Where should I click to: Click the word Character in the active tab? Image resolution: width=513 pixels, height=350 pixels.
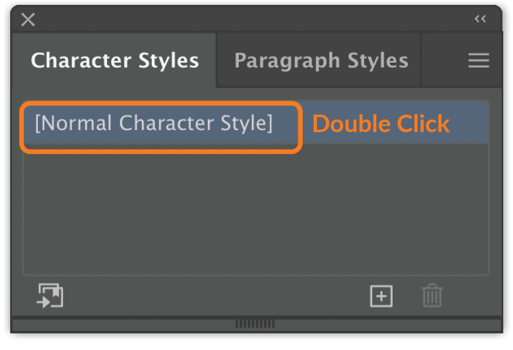pyautogui.click(x=81, y=61)
